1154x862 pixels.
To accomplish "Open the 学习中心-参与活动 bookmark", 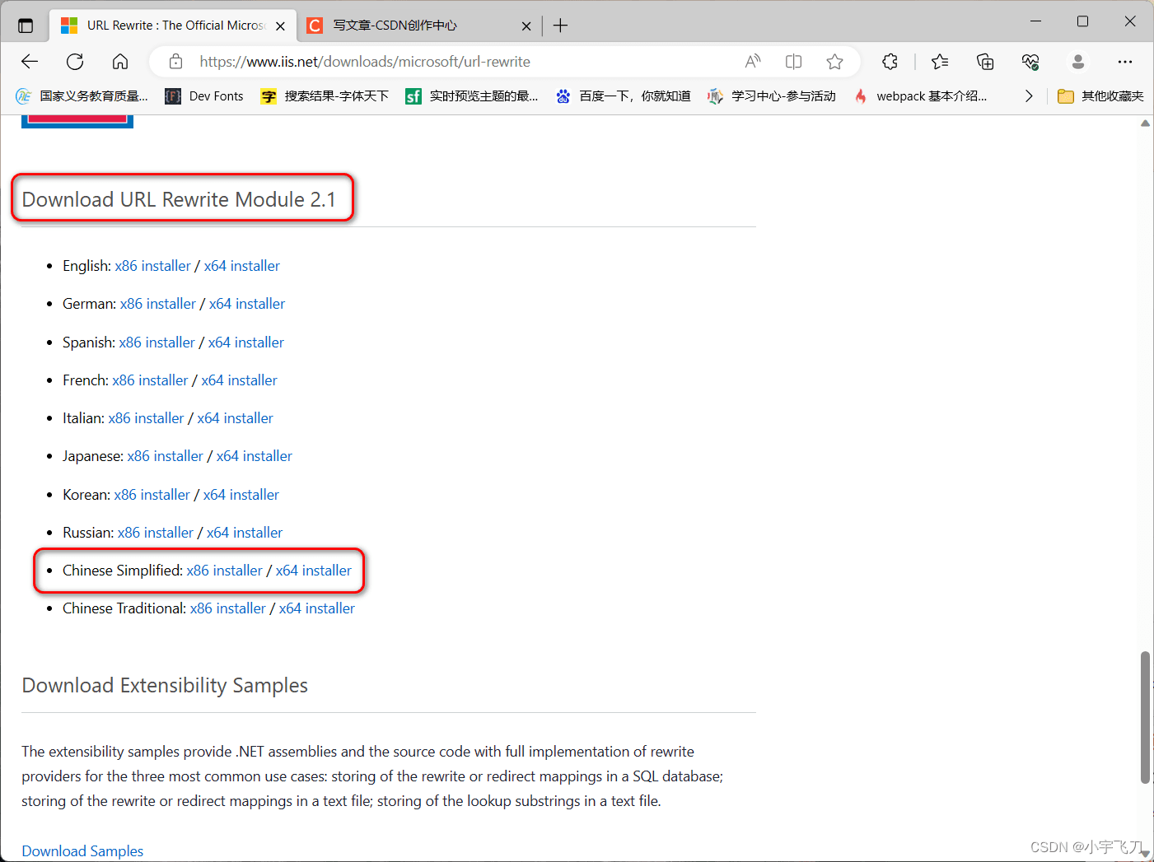I will click(772, 96).
